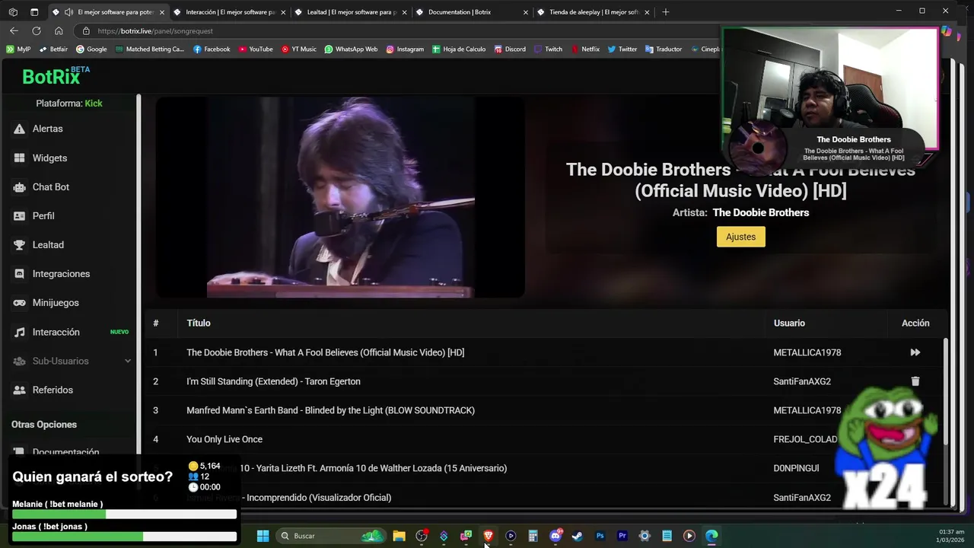Open the Windows Start menu
974x548 pixels.
click(263, 536)
